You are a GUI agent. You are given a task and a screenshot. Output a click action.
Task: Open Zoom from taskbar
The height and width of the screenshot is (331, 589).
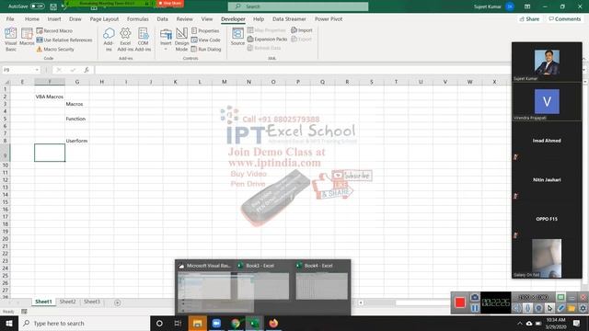coord(216,323)
